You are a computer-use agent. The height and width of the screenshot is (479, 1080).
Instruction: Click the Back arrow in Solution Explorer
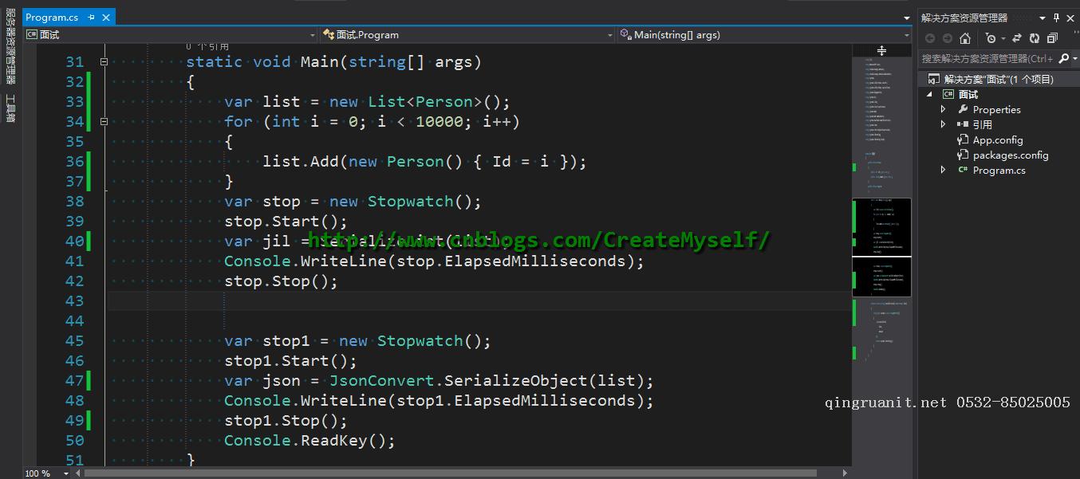click(930, 38)
